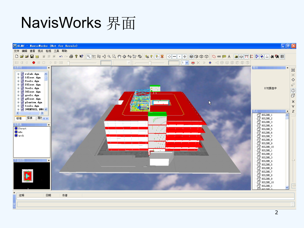This screenshot has height=228, width=304.
Task: Expand the 3VENTOIL.DWG tree node
Action: (18, 109)
